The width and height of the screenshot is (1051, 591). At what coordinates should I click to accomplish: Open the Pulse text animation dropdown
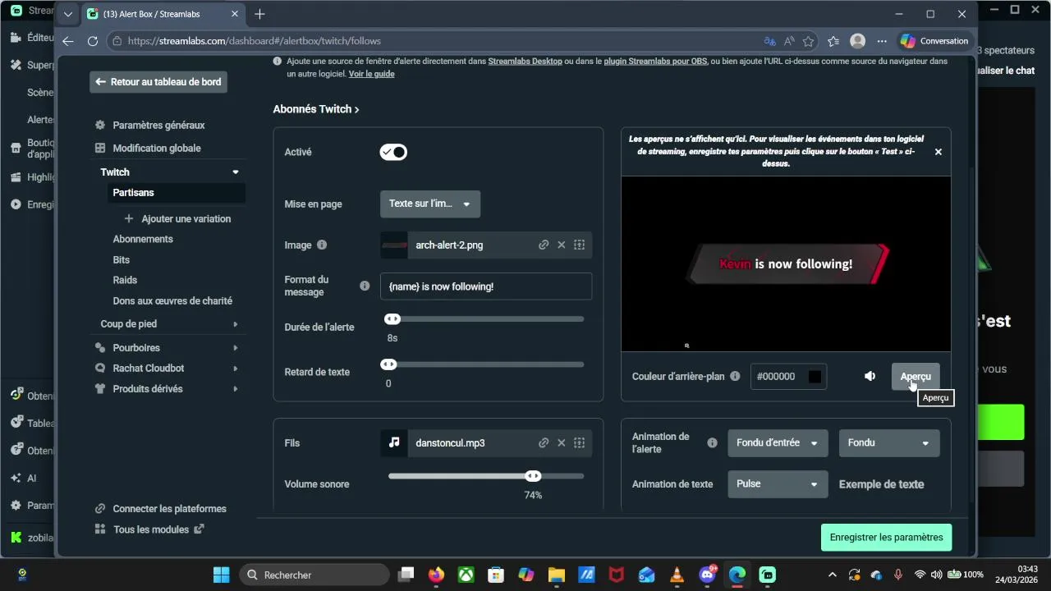[777, 484]
